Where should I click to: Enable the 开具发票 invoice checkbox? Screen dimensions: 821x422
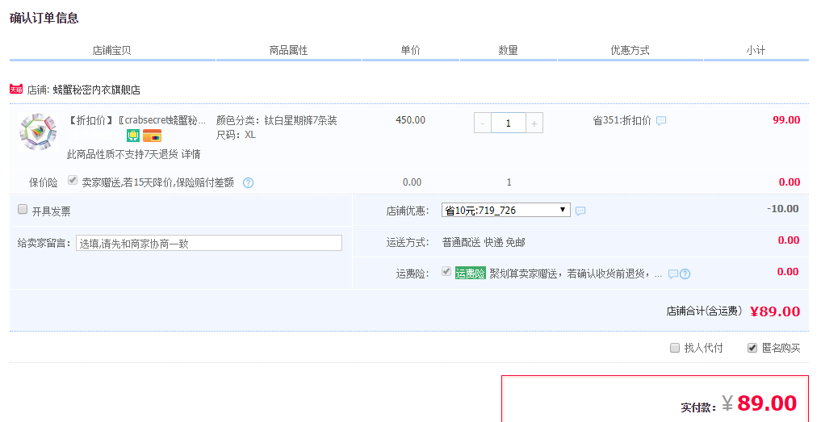[23, 210]
